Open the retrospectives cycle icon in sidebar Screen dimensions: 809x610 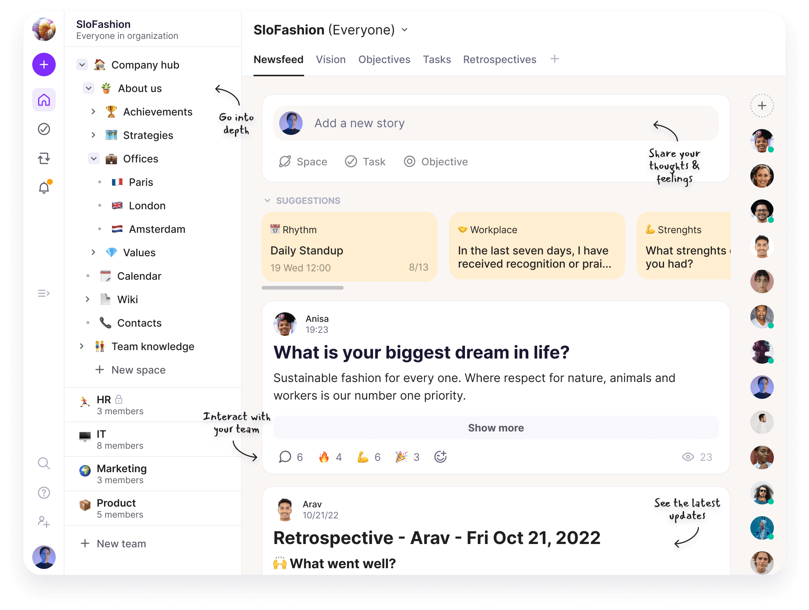(x=44, y=158)
